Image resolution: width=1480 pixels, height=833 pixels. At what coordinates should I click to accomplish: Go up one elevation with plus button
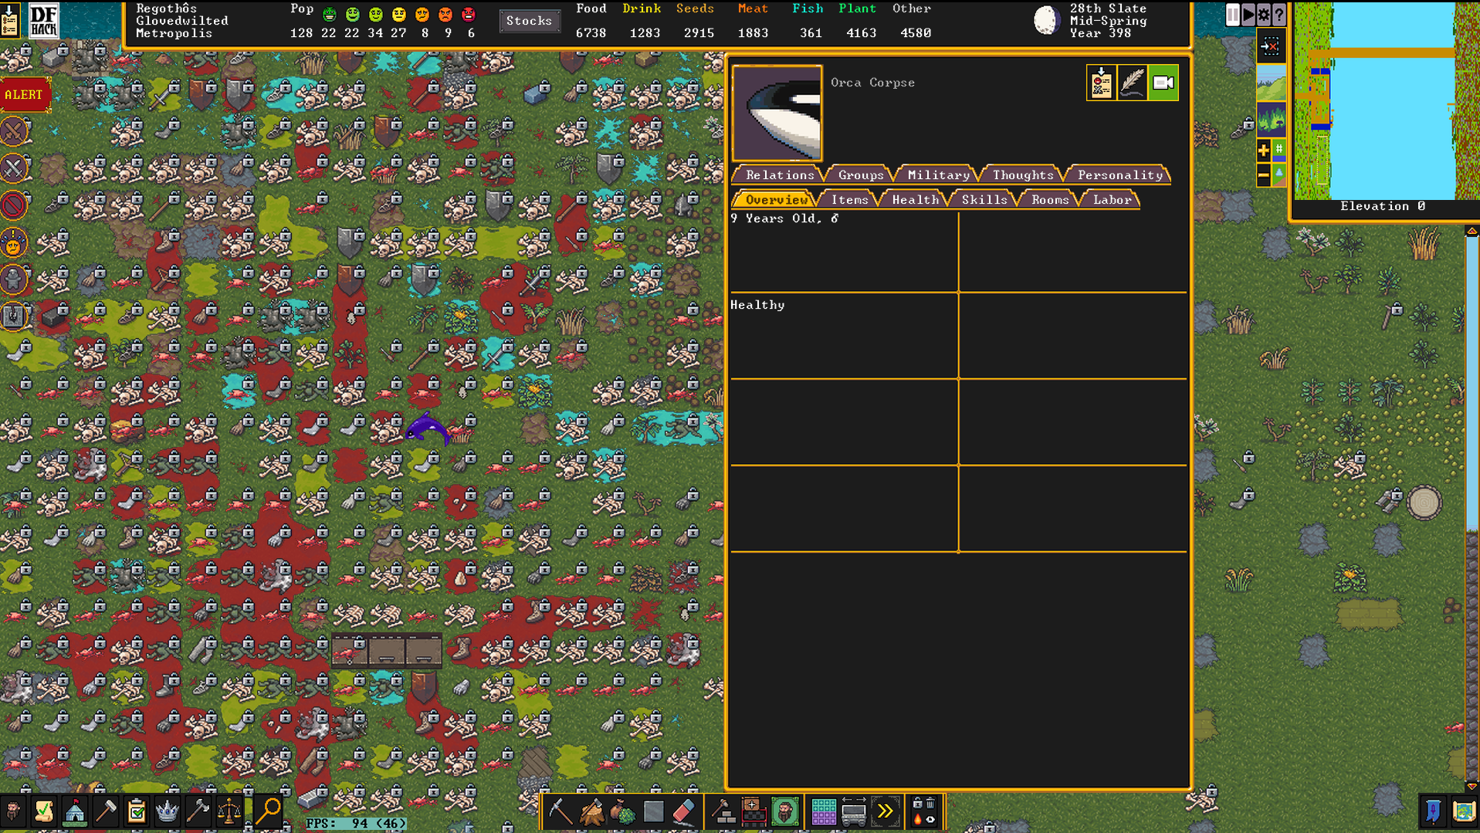click(x=1264, y=150)
